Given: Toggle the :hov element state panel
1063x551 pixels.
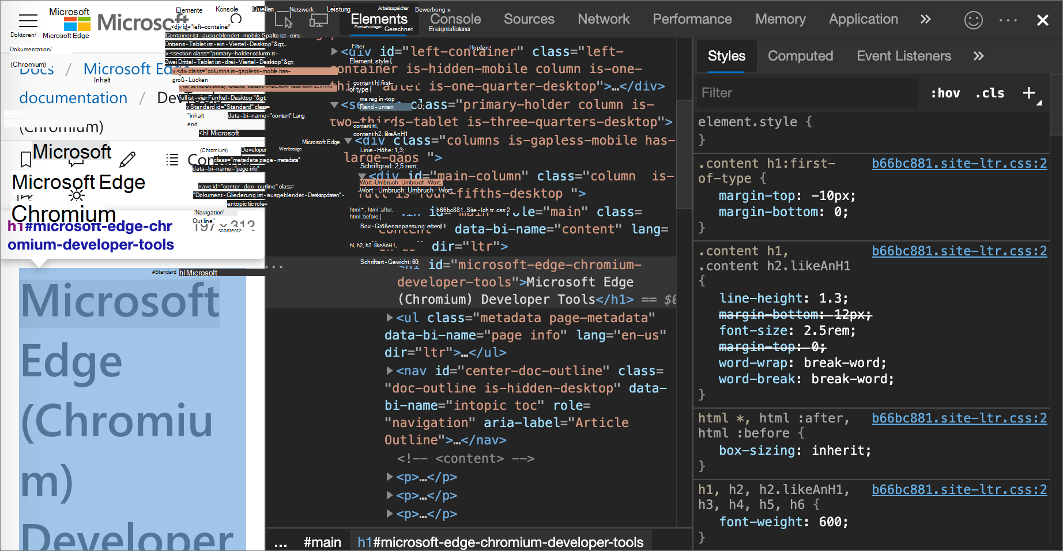Looking at the screenshot, I should pos(945,93).
